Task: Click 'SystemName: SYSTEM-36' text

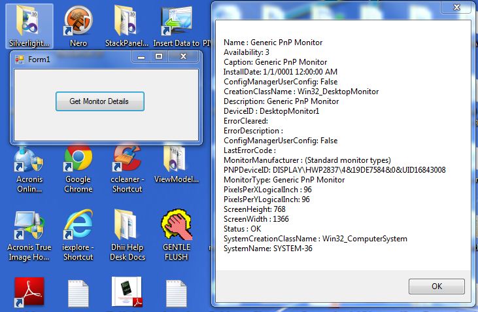Action: point(268,249)
